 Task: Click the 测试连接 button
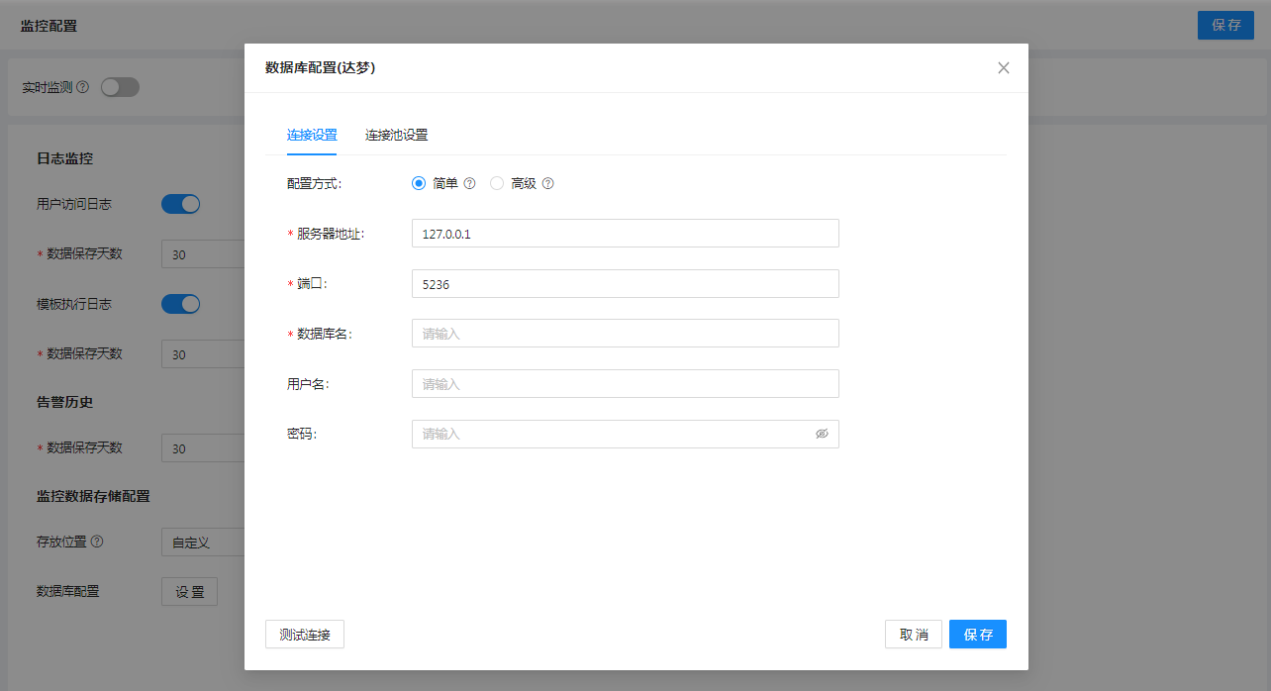click(305, 635)
